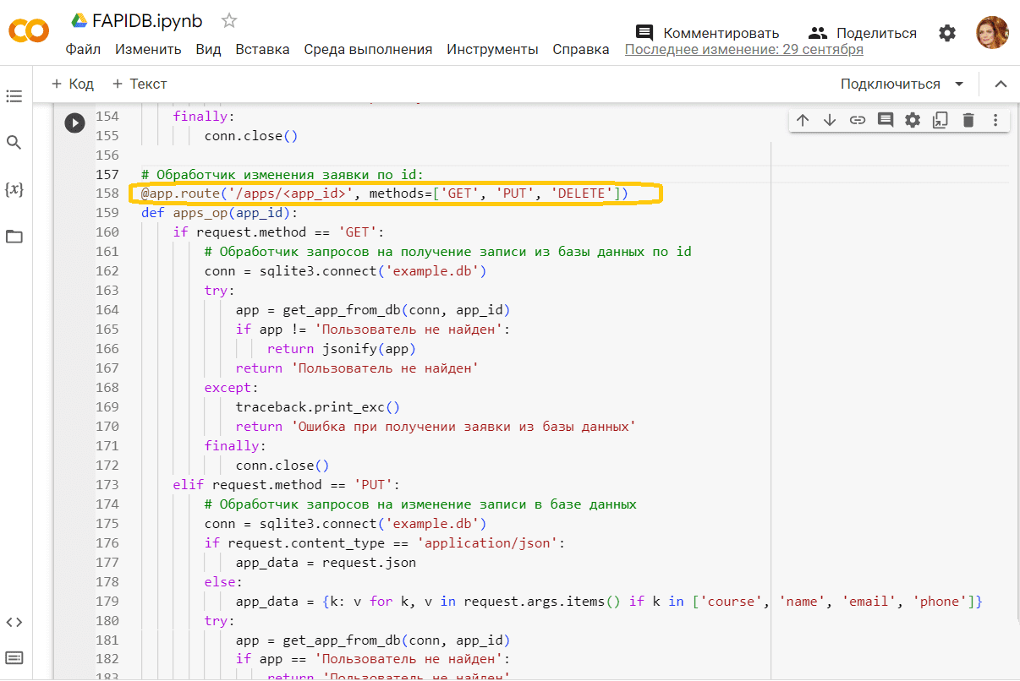The height and width of the screenshot is (681, 1020).
Task: Click line 'if request.content_type == 'application/json':'
Action: click(385, 542)
